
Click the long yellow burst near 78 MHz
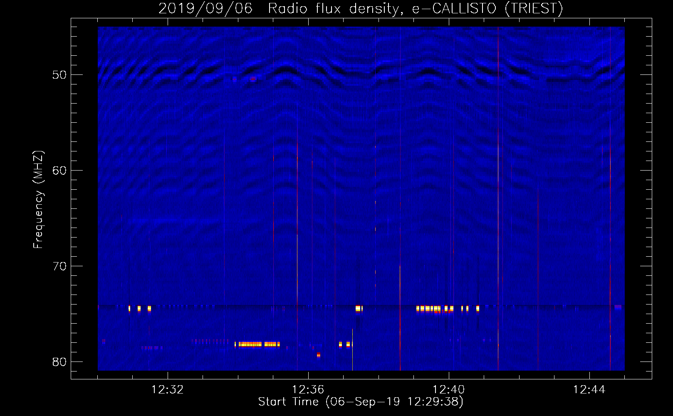coord(257,344)
